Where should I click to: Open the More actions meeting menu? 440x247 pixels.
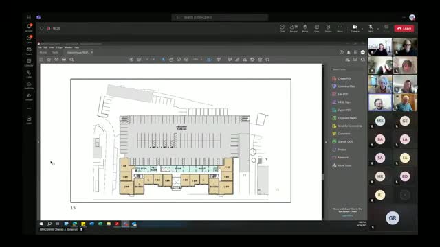coord(340,28)
